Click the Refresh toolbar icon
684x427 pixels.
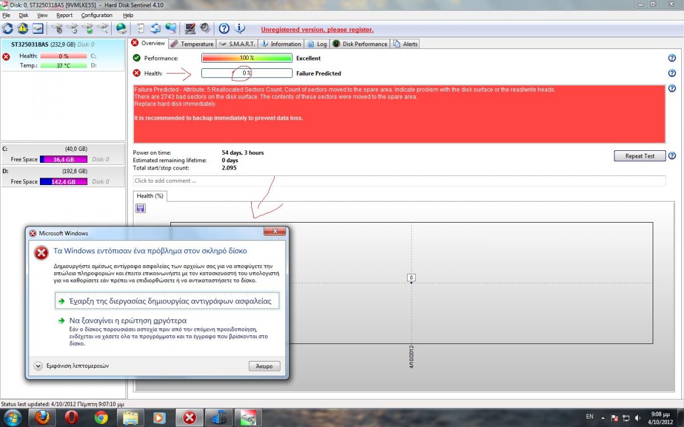pos(7,28)
